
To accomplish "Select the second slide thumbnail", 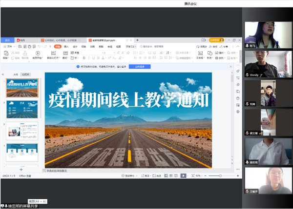I will tap(22, 109).
